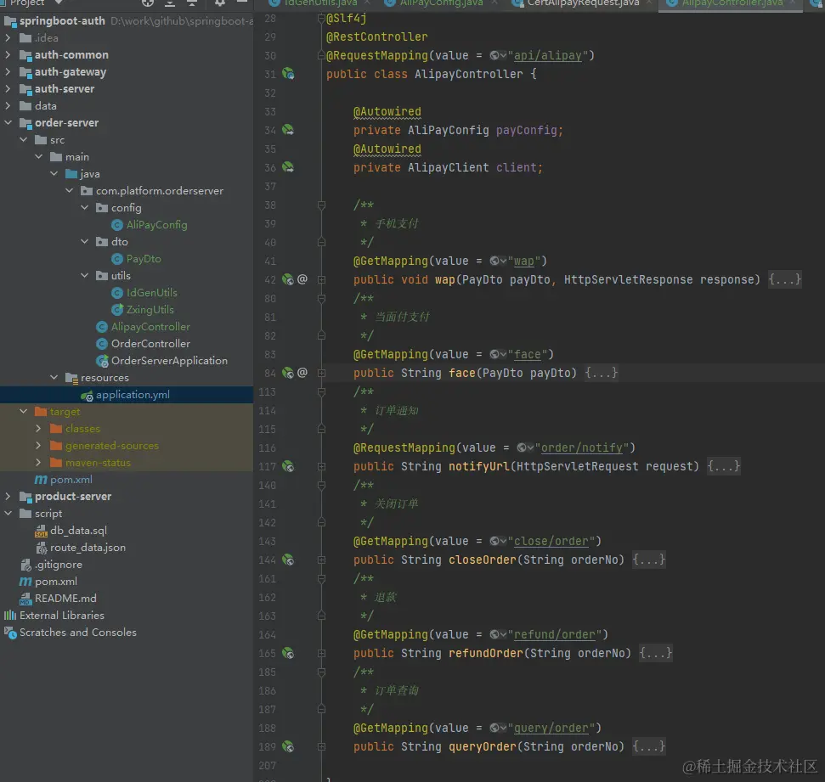Click the "api/alipay" mapping link
The width and height of the screenshot is (825, 782).
(x=548, y=55)
